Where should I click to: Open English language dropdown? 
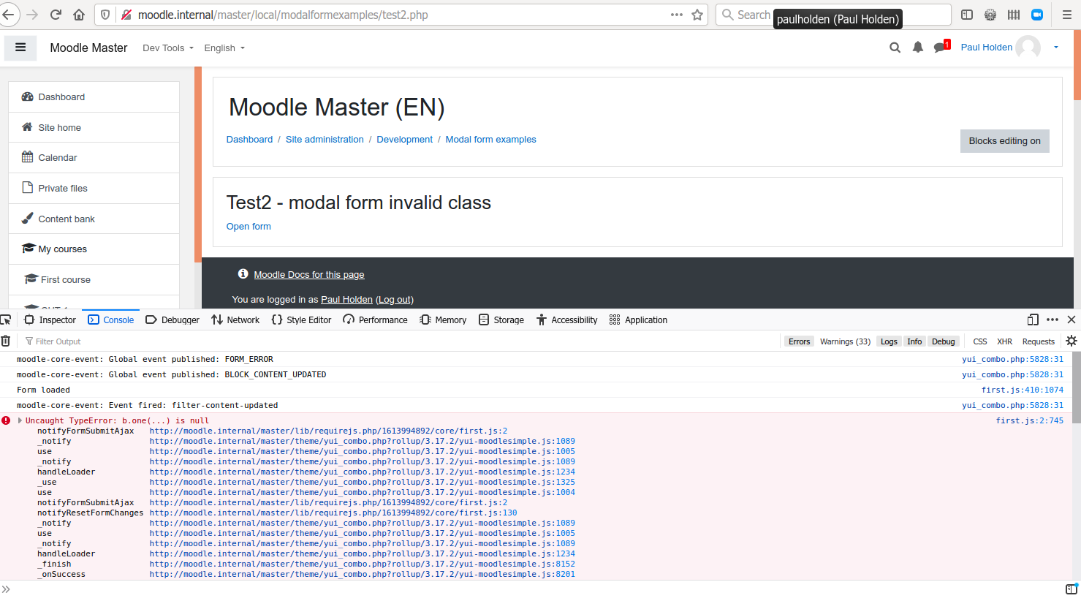click(224, 48)
